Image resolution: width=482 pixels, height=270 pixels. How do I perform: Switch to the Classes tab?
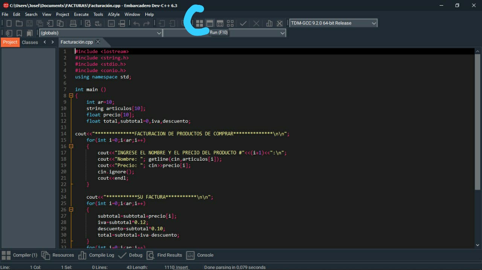pos(30,42)
